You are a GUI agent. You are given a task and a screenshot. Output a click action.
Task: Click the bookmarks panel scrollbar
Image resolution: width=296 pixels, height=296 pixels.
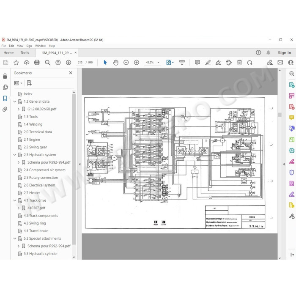click(x=74, y=169)
